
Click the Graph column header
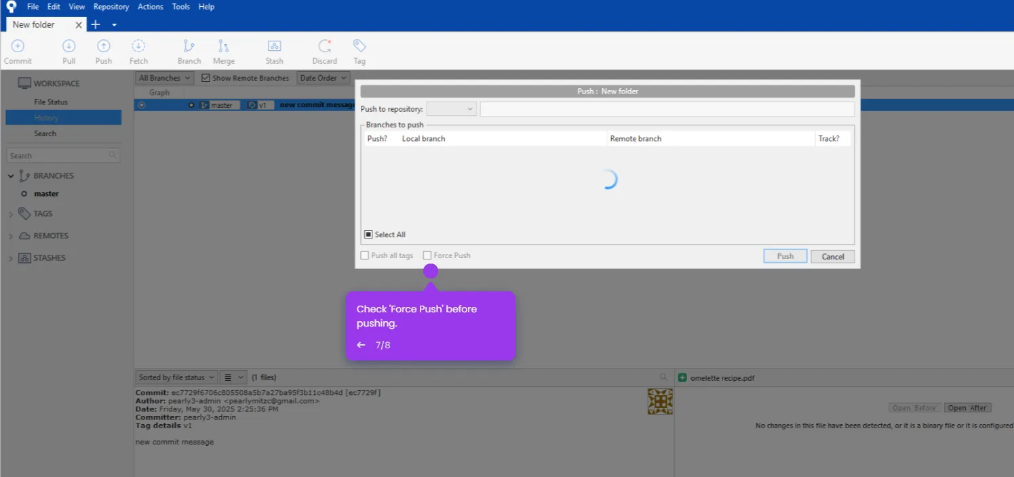(x=159, y=92)
